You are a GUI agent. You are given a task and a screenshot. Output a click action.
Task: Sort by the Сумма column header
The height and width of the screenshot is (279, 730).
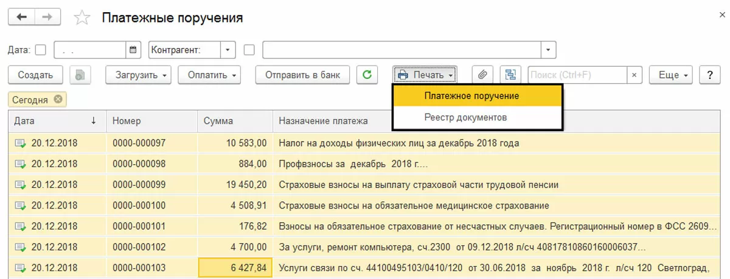(235, 121)
